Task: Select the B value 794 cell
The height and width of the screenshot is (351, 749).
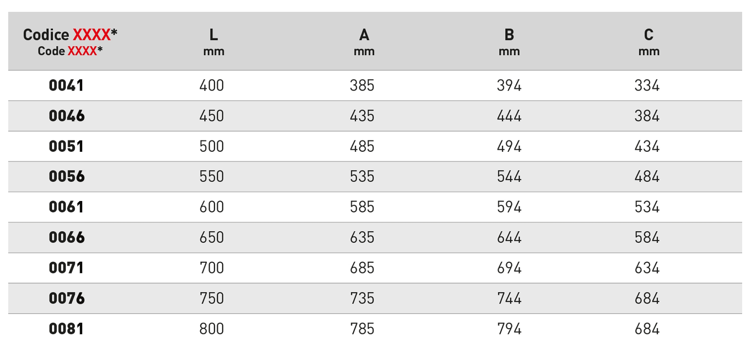Action: [x=509, y=329]
